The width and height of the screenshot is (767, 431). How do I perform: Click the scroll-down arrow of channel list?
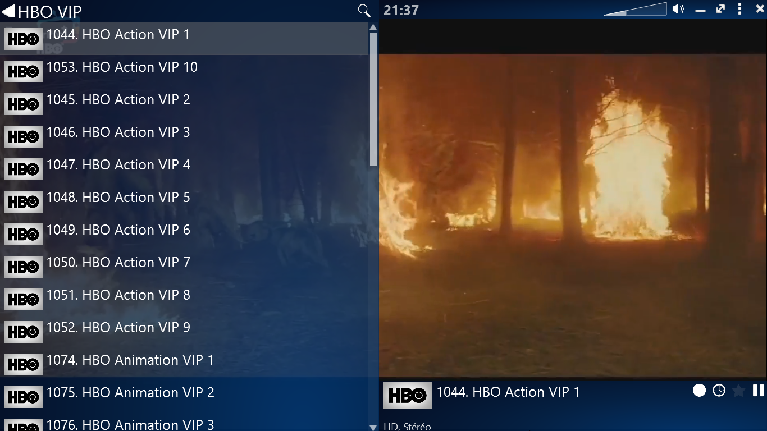pos(373,427)
